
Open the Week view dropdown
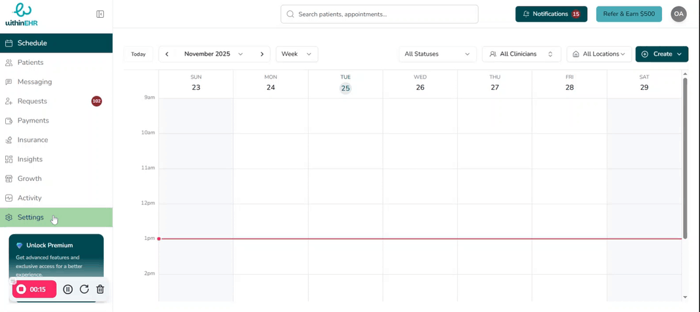click(297, 54)
